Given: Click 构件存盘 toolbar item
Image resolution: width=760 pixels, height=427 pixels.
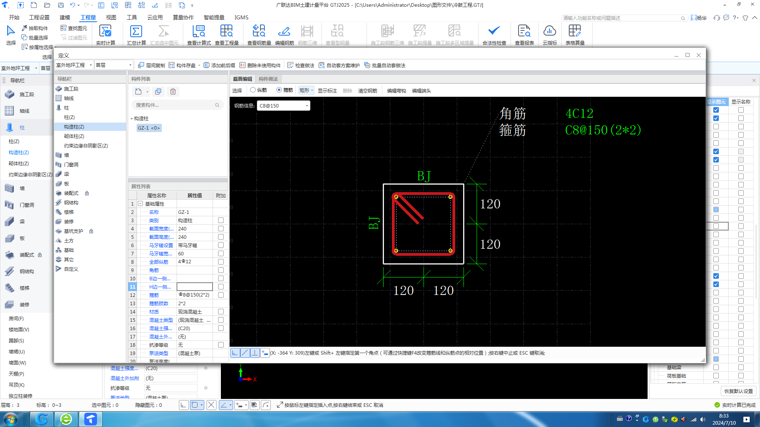Looking at the screenshot, I should pyautogui.click(x=182, y=65).
